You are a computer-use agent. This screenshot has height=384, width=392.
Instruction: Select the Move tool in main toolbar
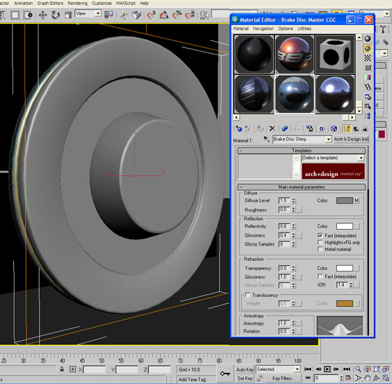pos(42,15)
